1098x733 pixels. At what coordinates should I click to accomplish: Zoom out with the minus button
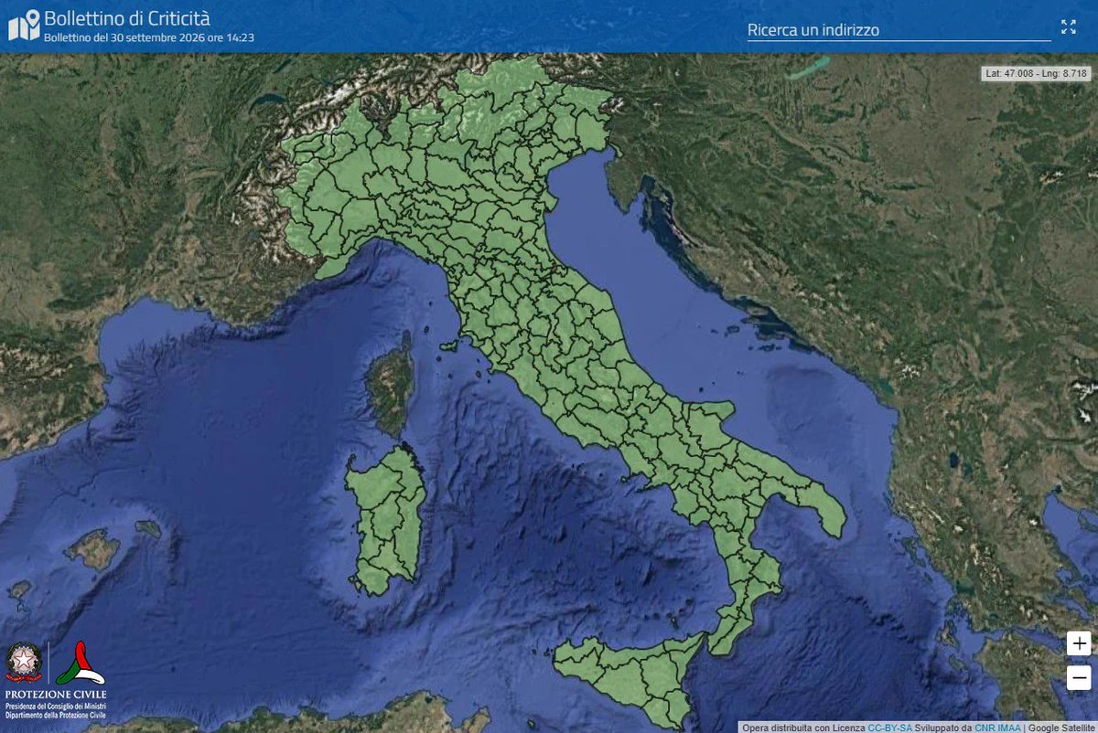click(x=1080, y=677)
